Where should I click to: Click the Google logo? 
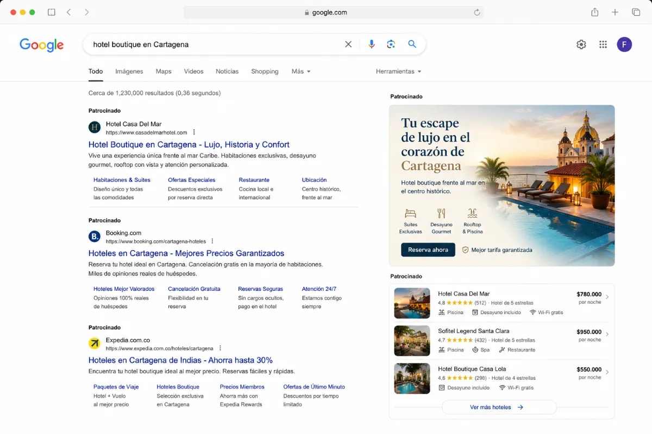click(x=42, y=45)
